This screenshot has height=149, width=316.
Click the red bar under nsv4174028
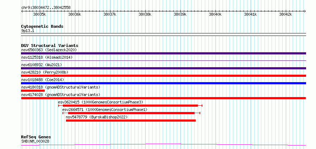tap(163, 98)
